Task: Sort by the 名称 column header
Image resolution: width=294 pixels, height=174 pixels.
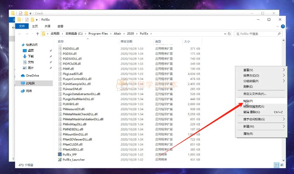Action: 61,41
